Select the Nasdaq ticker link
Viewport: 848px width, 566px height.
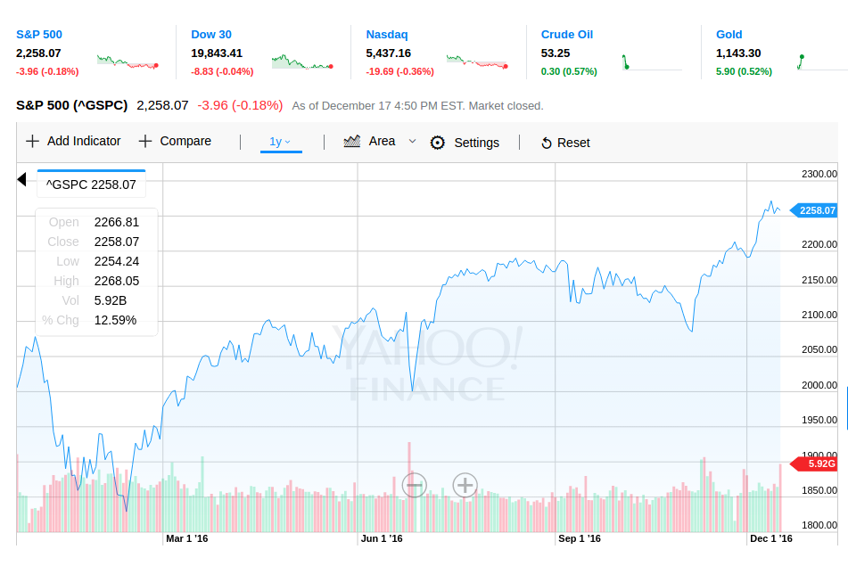pyautogui.click(x=387, y=35)
